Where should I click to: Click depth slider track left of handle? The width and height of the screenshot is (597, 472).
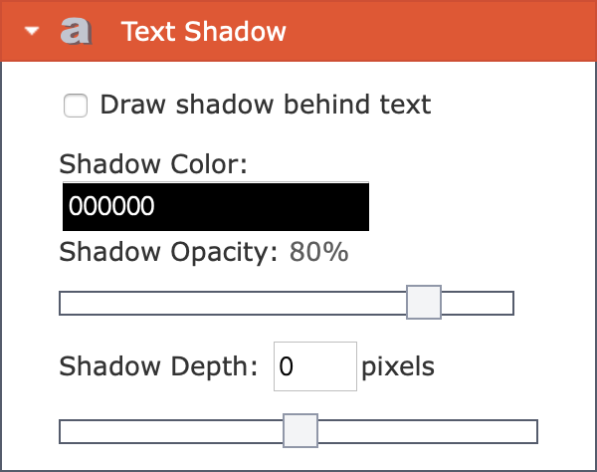coord(171,431)
